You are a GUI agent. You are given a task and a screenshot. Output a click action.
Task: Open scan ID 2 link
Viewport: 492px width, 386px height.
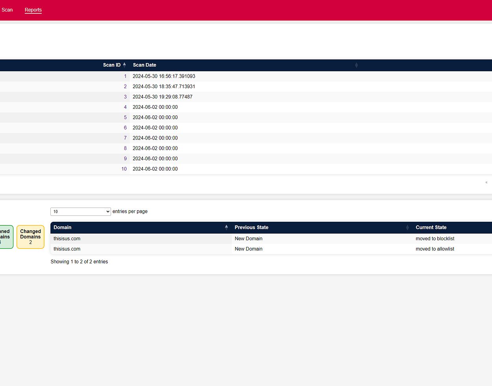click(x=125, y=87)
